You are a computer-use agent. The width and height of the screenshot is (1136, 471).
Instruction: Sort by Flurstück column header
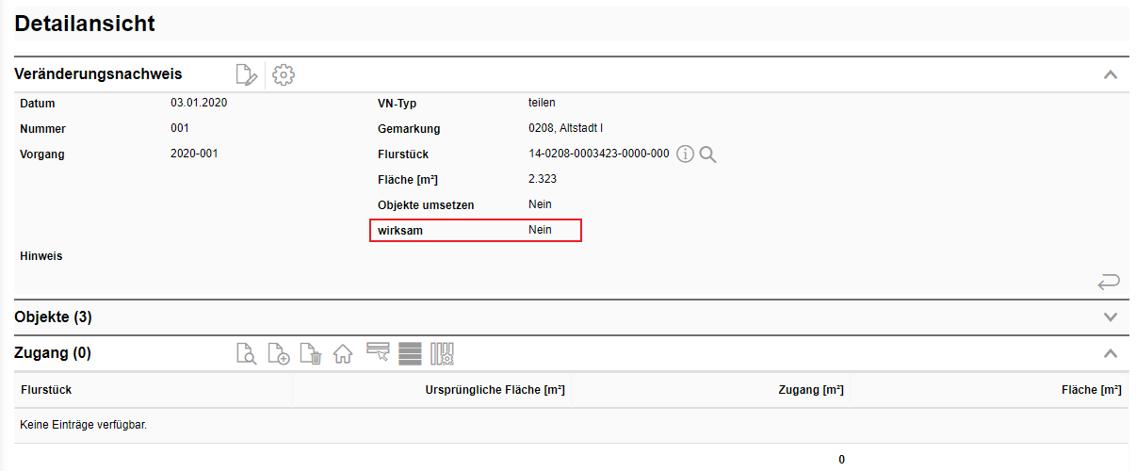pos(46,390)
